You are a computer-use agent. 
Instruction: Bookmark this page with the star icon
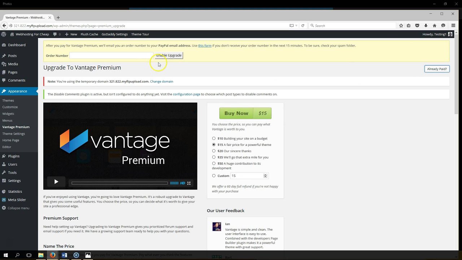401,26
